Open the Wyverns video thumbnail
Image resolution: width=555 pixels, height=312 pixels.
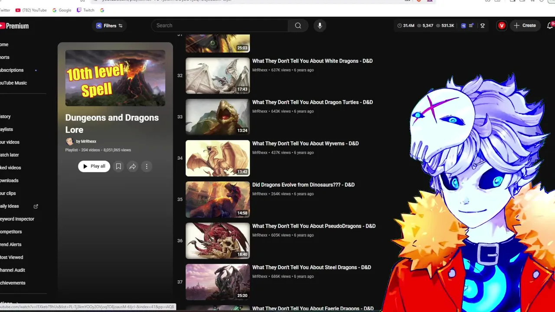[x=218, y=158]
